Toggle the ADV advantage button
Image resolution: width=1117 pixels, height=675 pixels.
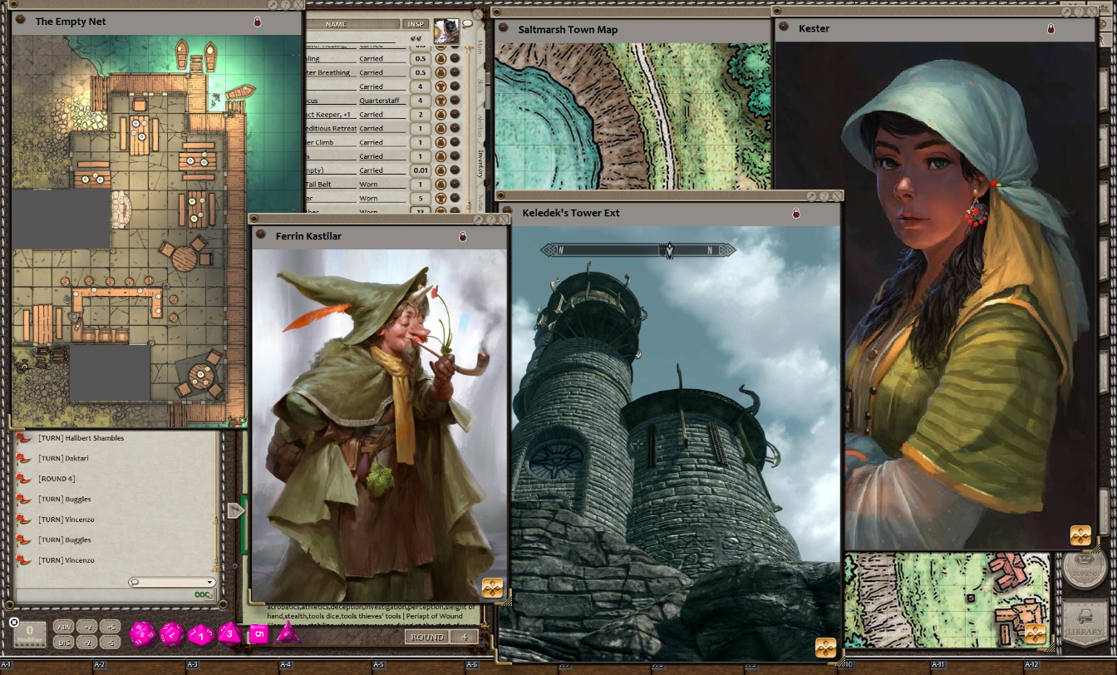[63, 627]
